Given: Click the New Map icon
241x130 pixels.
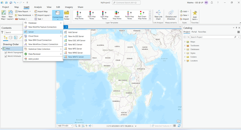Looking at the screenshot, I should 4,15.
